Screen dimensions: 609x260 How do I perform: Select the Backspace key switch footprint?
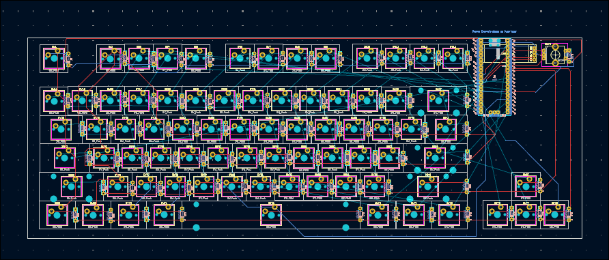[x=438, y=100]
